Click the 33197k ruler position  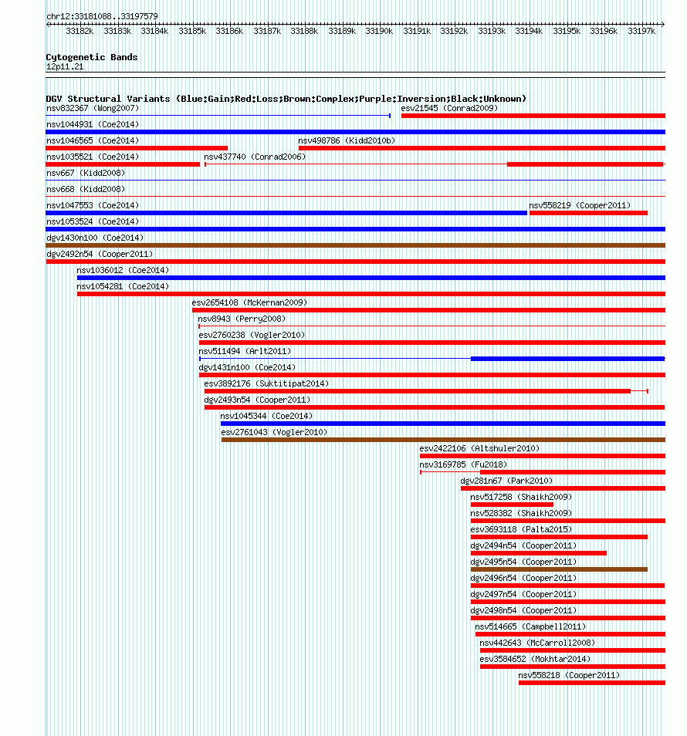641,31
